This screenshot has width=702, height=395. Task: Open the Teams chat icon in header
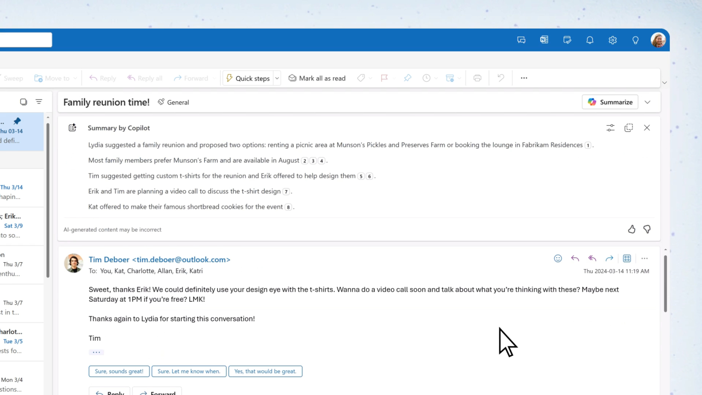pos(521,40)
